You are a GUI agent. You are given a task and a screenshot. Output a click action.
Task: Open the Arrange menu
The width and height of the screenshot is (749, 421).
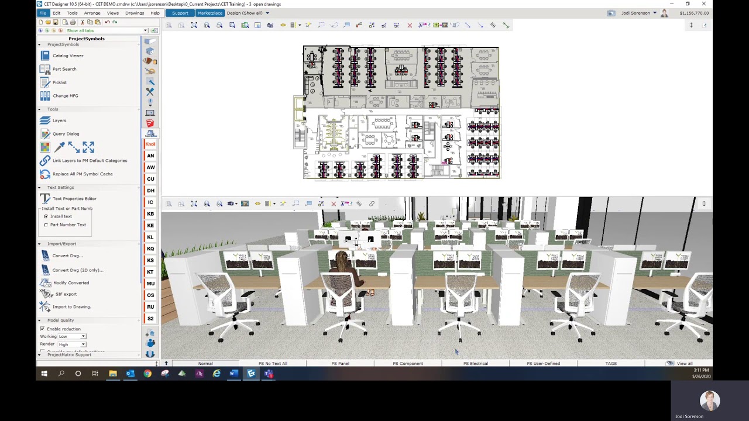(92, 13)
